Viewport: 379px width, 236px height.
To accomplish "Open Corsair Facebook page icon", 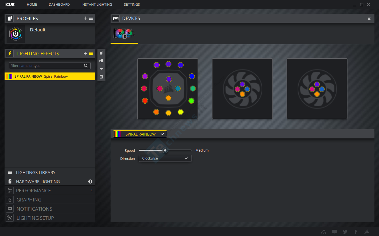I will coord(356,232).
